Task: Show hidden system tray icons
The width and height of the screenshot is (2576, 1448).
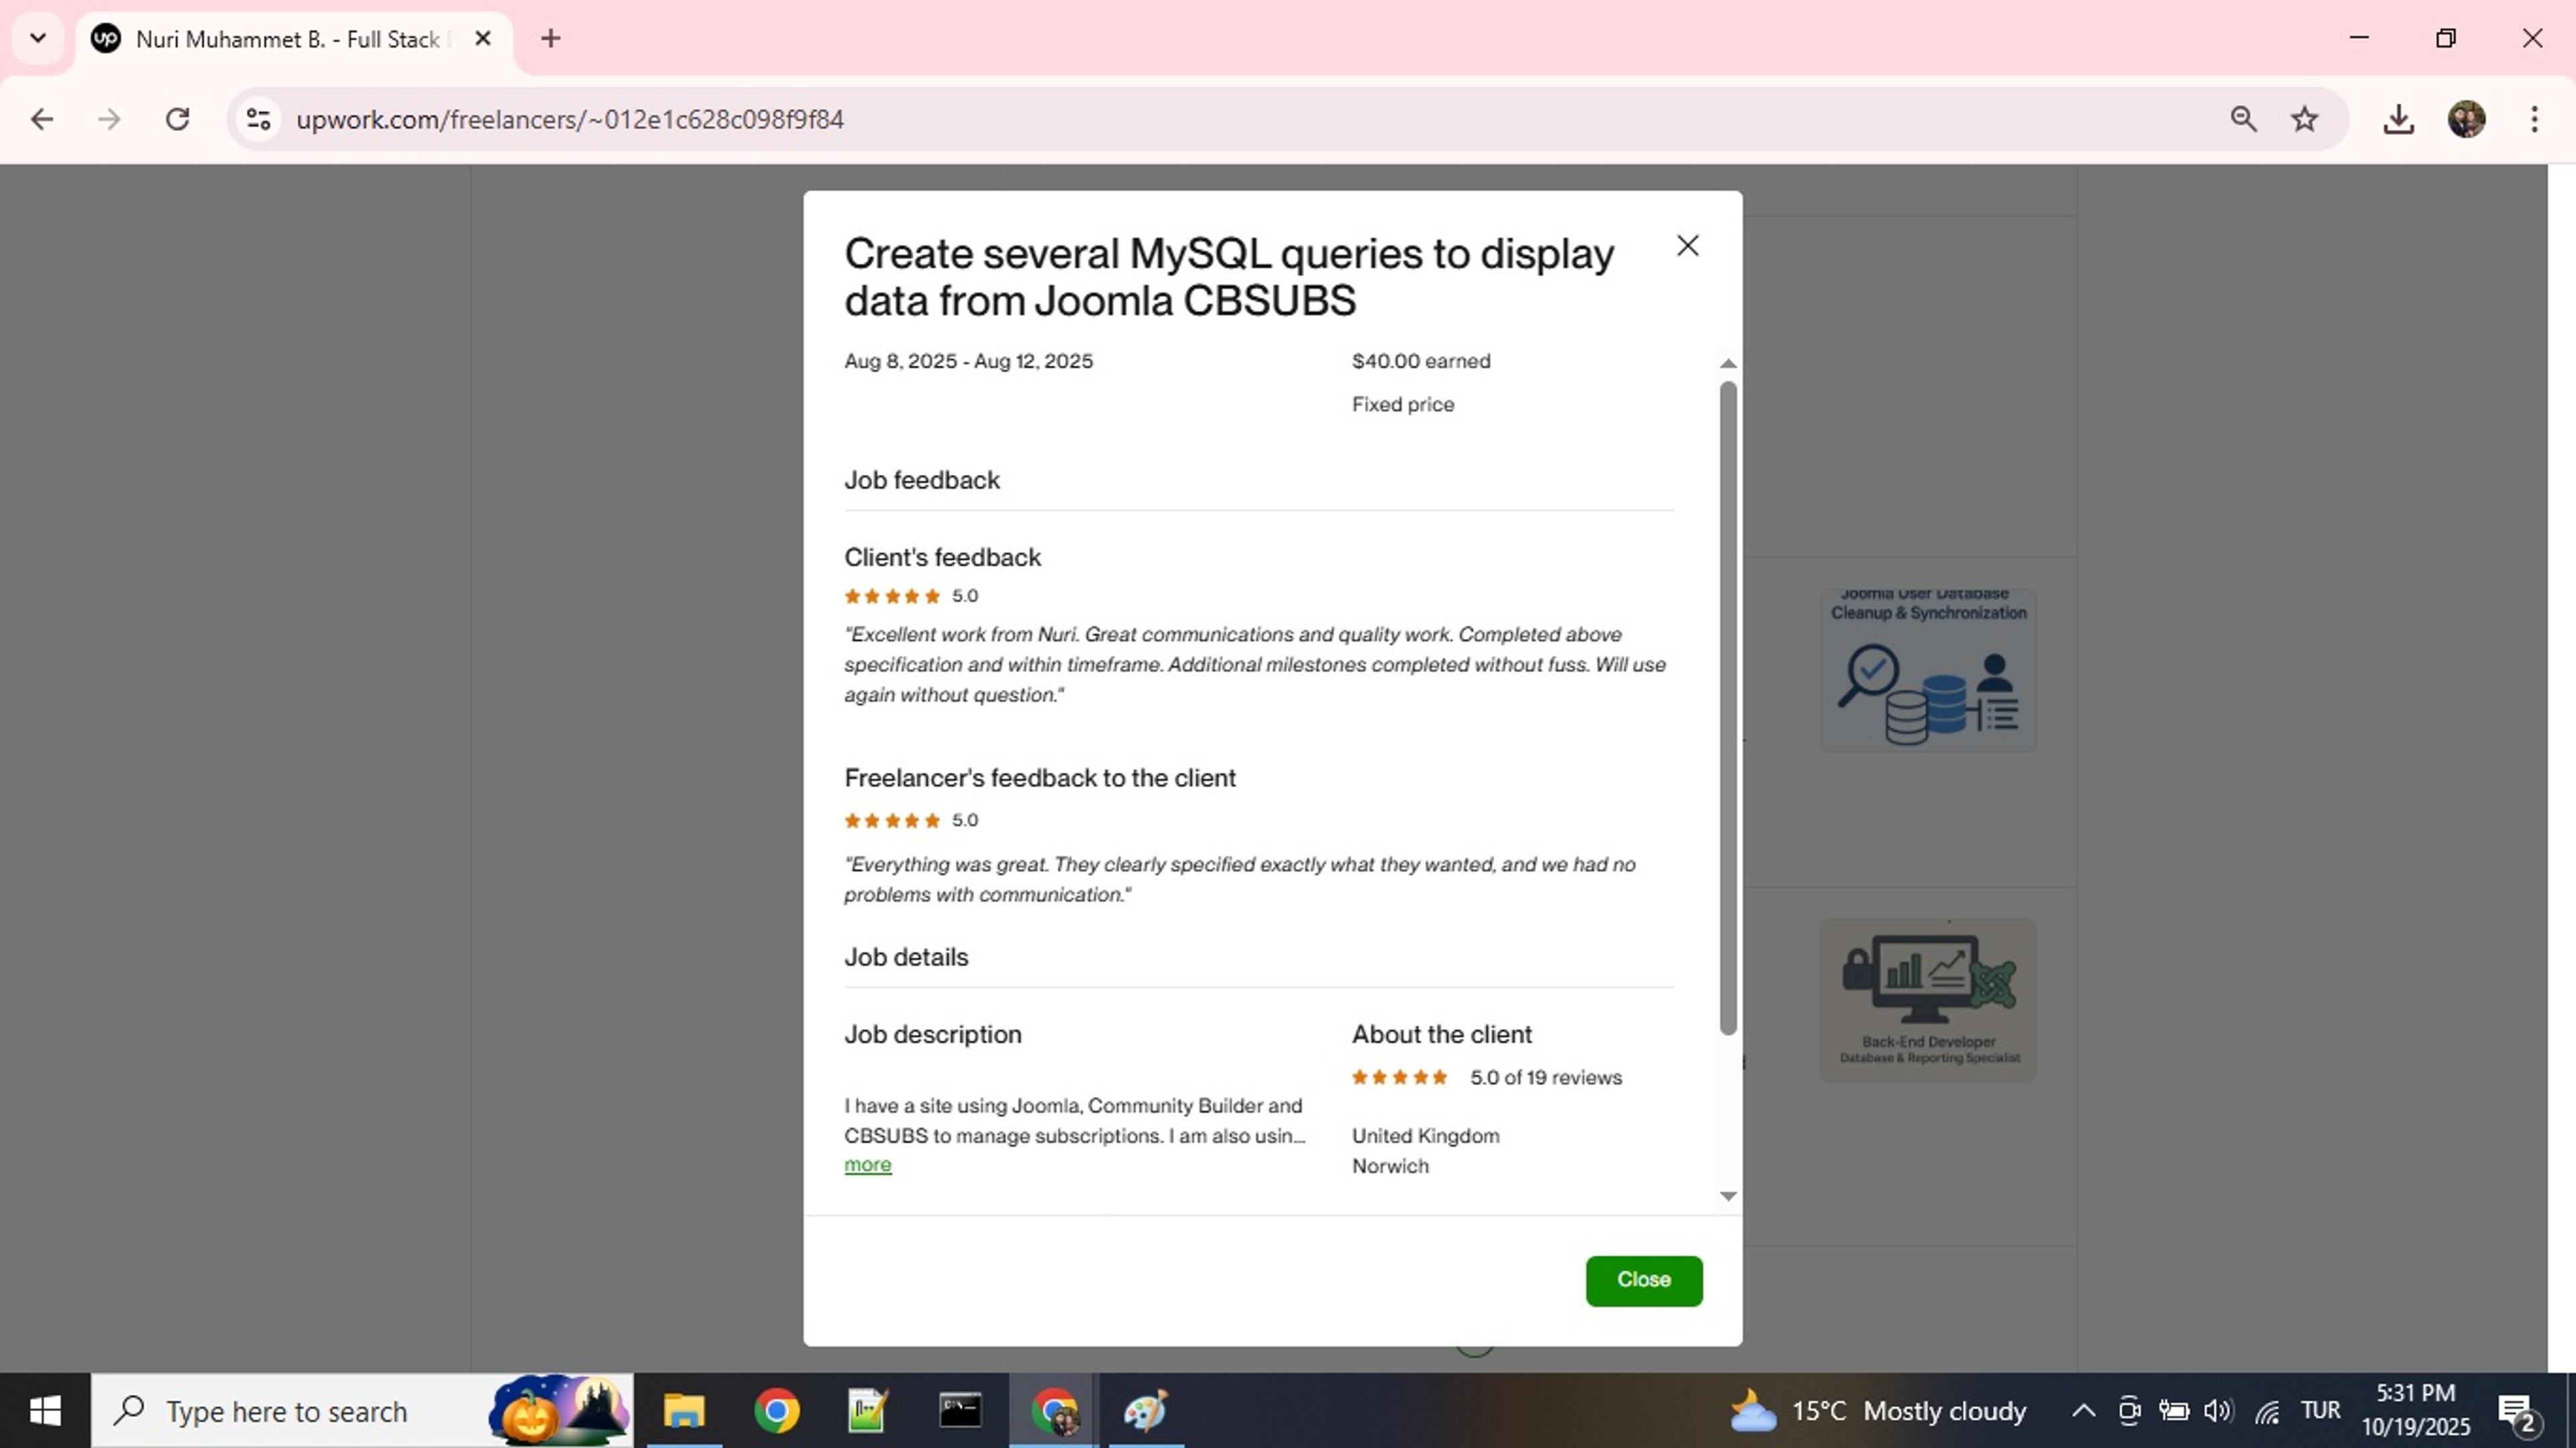Action: coord(2083,1411)
